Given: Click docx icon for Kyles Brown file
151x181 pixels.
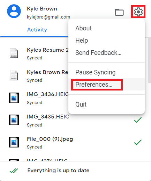Looking at the screenshot, I should (14, 75).
